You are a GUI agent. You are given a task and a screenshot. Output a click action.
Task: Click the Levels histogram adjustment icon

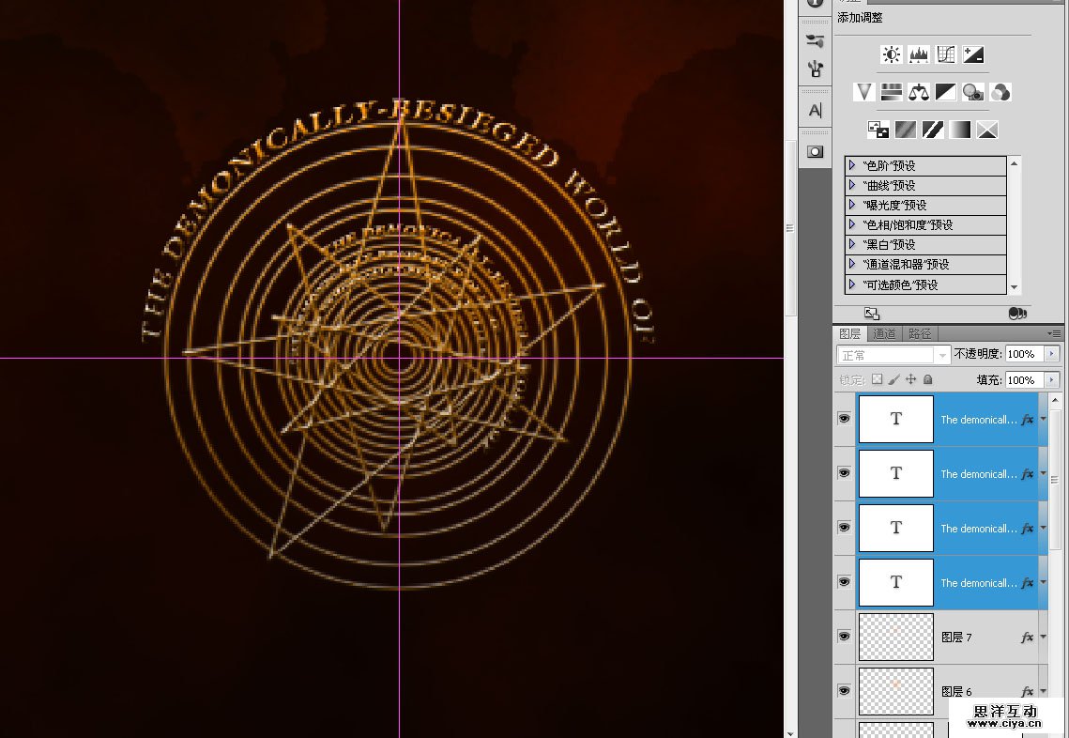coord(919,54)
